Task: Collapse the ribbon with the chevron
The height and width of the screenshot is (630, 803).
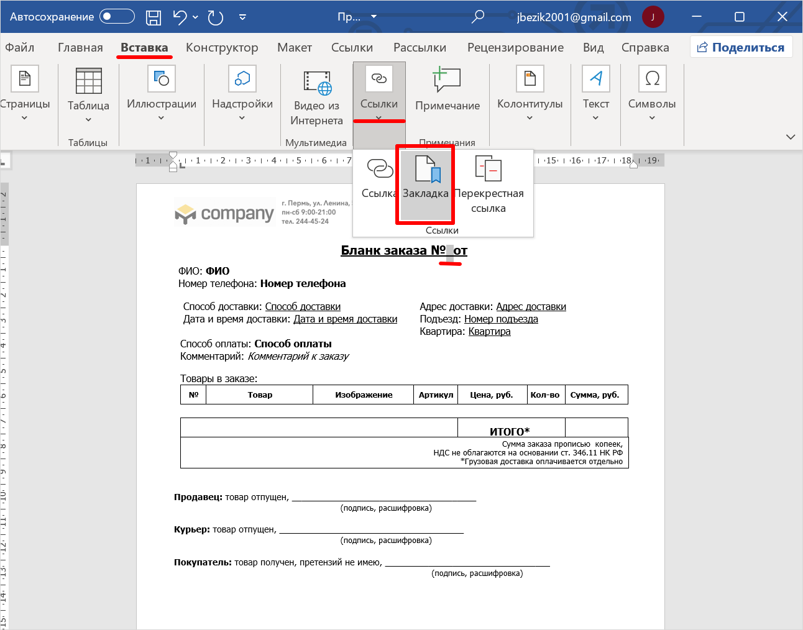Action: point(791,137)
